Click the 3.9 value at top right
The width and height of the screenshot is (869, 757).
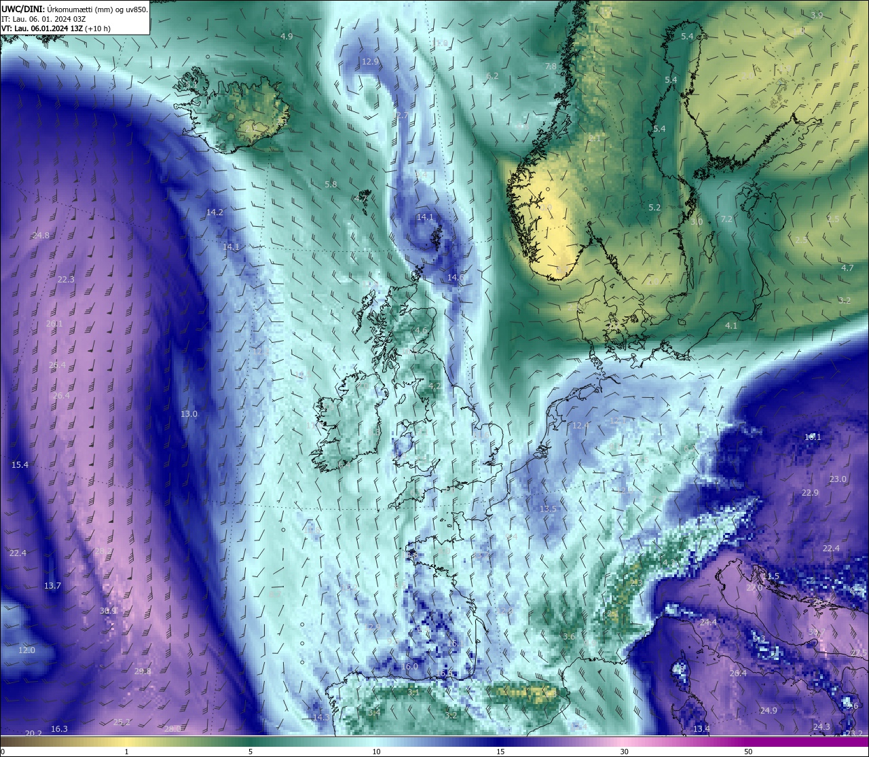[x=817, y=15]
